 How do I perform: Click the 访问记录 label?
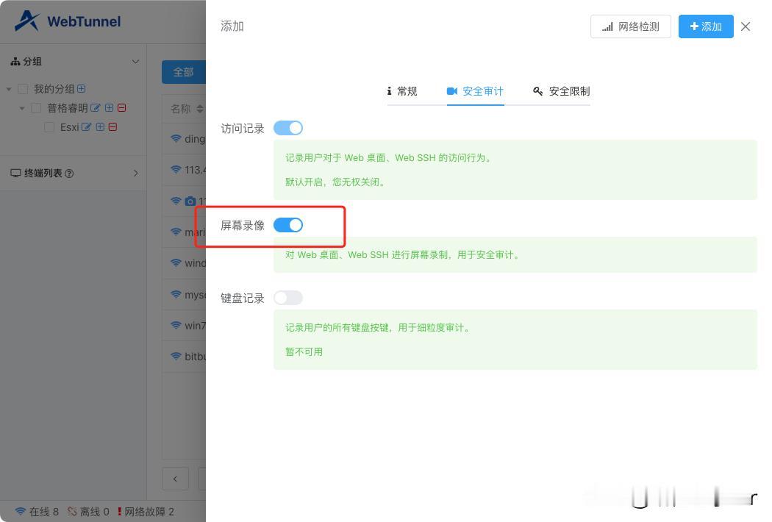click(242, 129)
